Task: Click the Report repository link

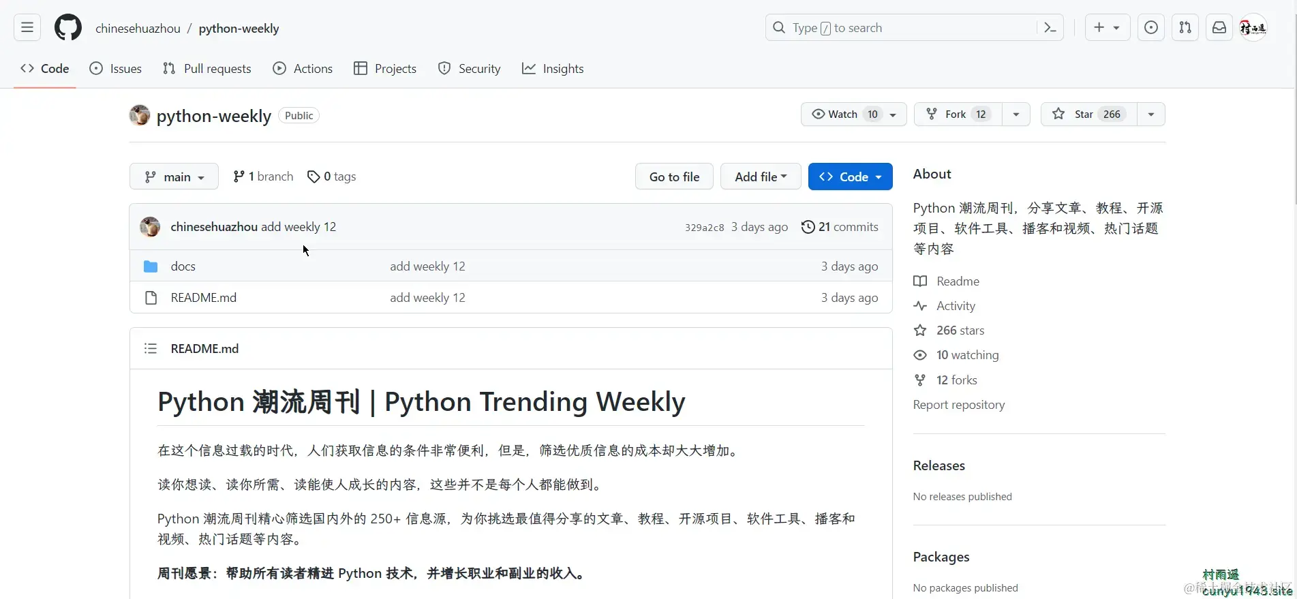Action: (x=959, y=405)
